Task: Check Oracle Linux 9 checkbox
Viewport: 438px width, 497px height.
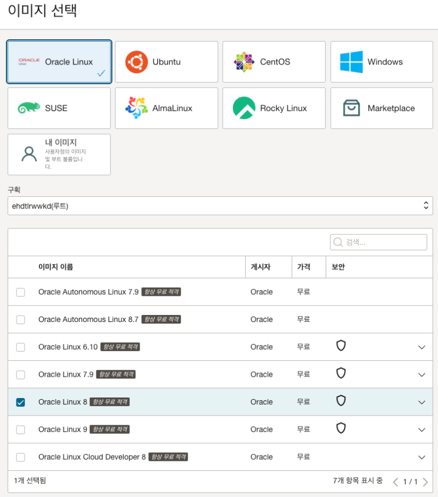Action: tap(21, 430)
